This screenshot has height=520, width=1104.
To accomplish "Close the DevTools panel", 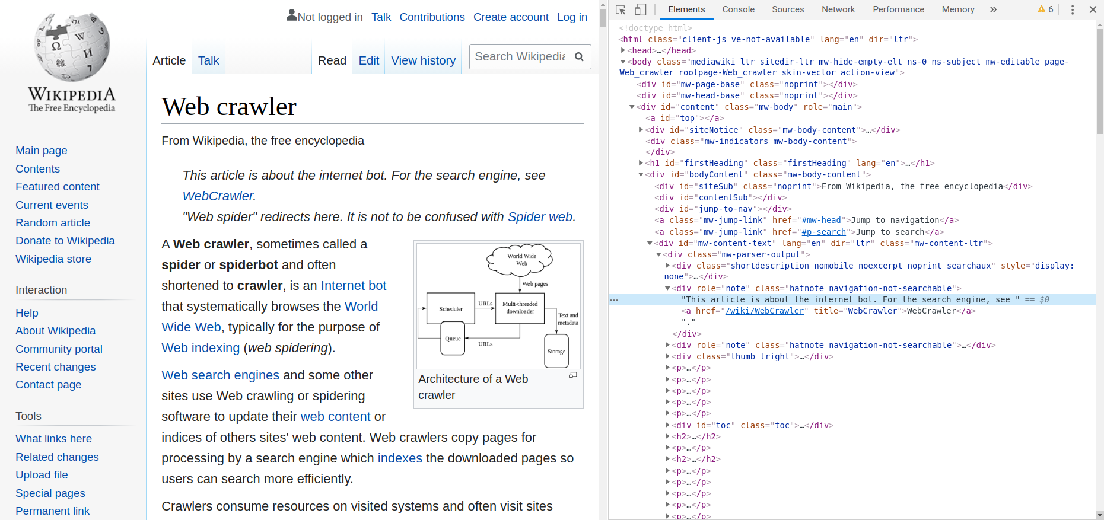I will 1093,9.
